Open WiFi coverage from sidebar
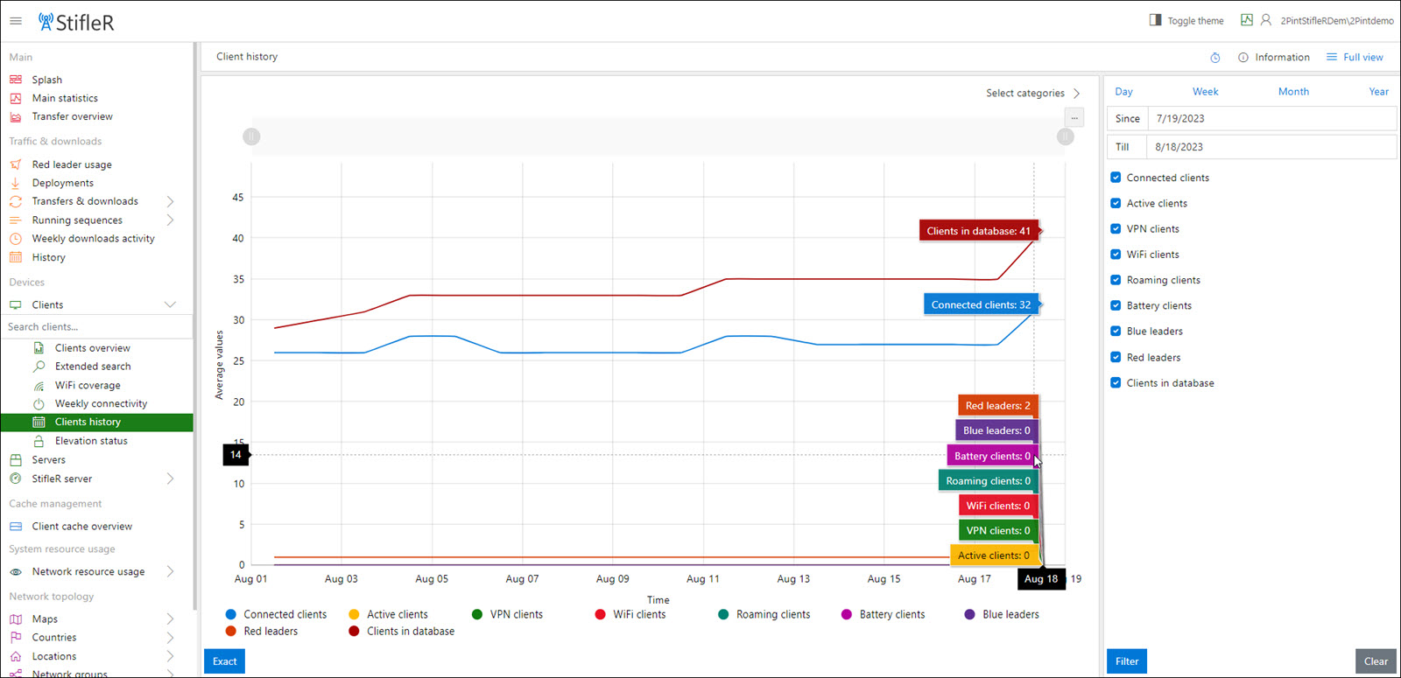Viewport: 1401px width, 678px height. click(x=88, y=385)
